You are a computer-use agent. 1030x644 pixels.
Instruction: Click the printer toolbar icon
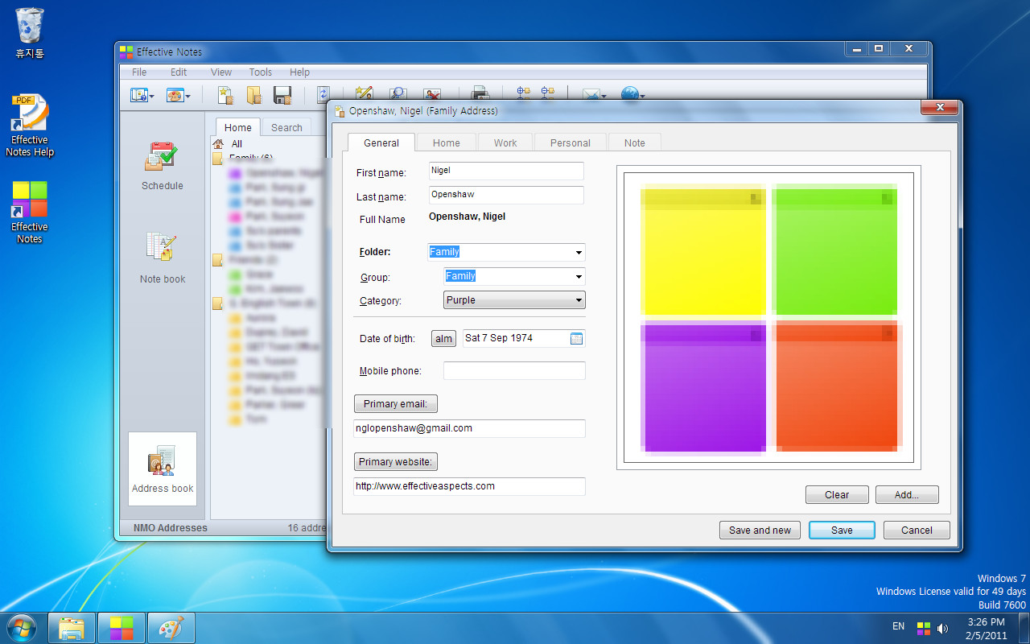click(x=480, y=93)
